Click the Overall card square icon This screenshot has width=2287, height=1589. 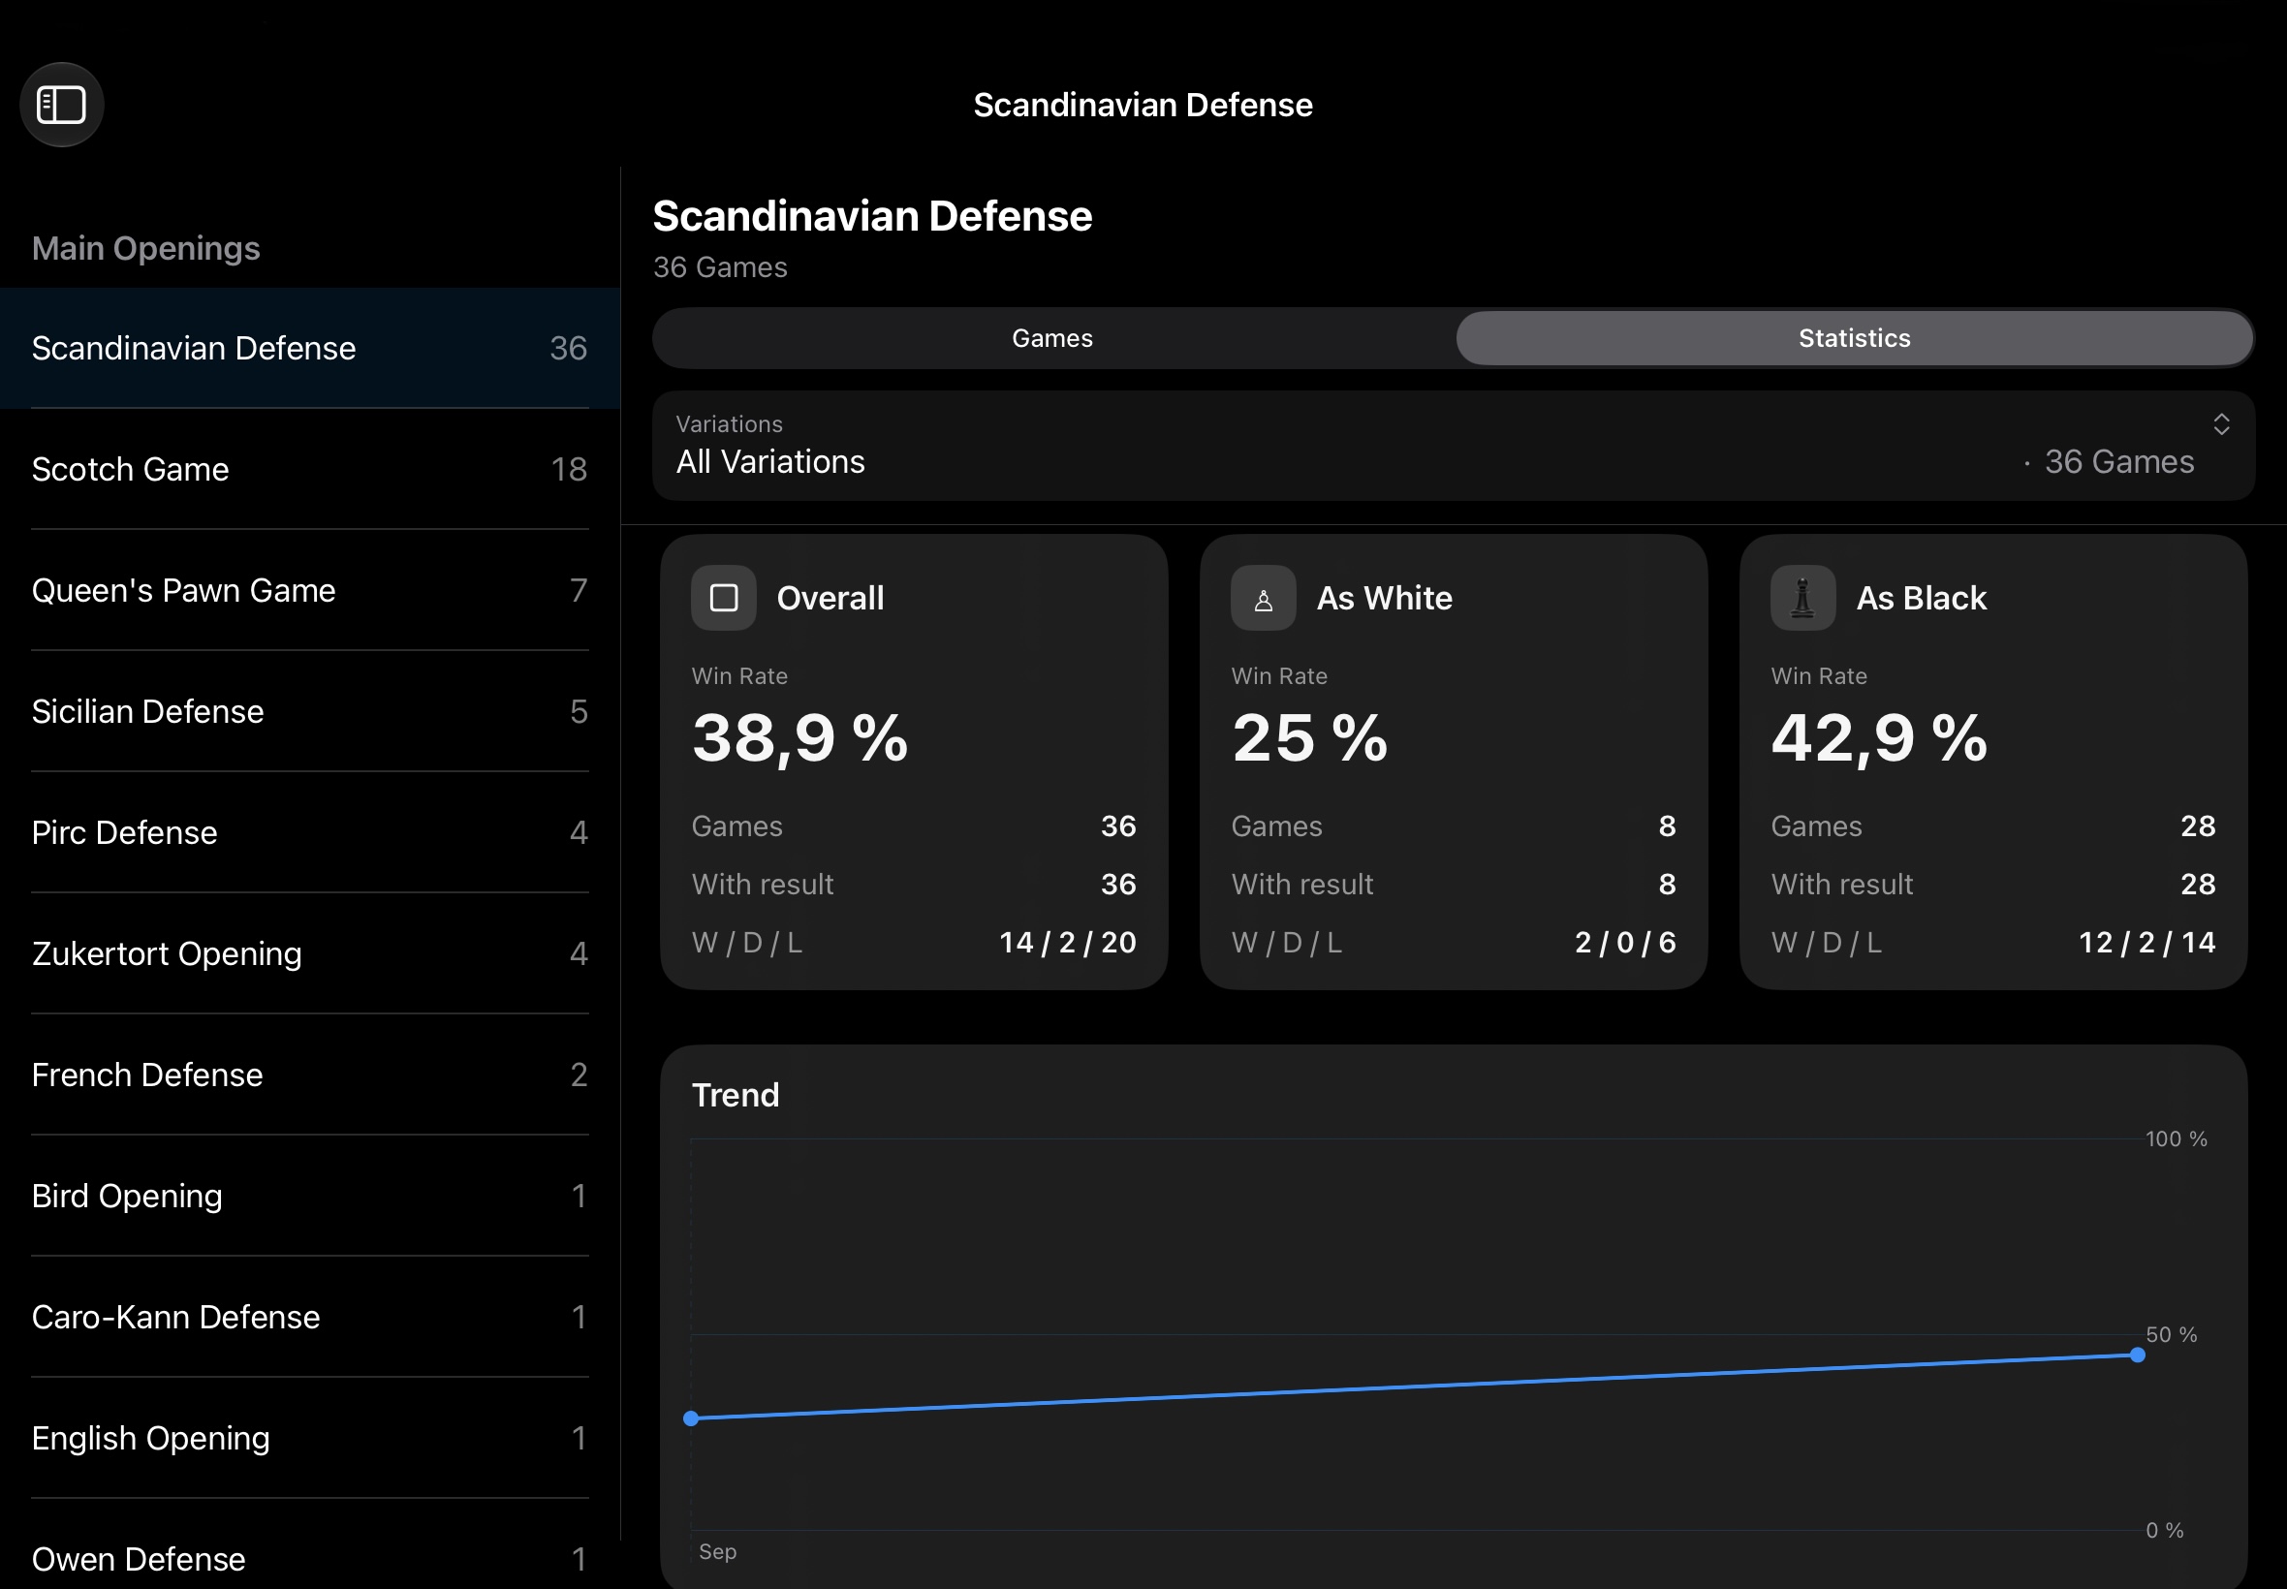[x=724, y=599]
